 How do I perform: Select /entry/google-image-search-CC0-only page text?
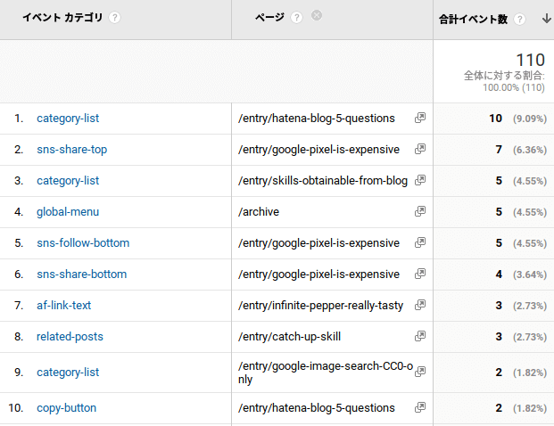(x=326, y=373)
